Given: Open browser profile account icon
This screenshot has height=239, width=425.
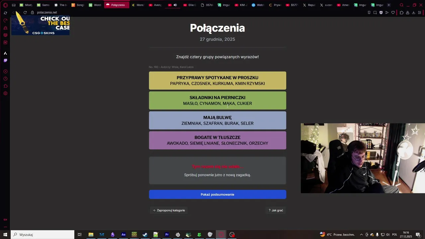Looking at the screenshot, I should tap(408, 13).
